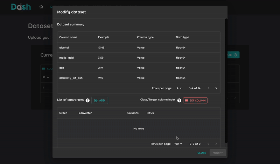Click the 1-4 of 14 pagination text
Viewport: 280px width, 164px height.
point(195,88)
